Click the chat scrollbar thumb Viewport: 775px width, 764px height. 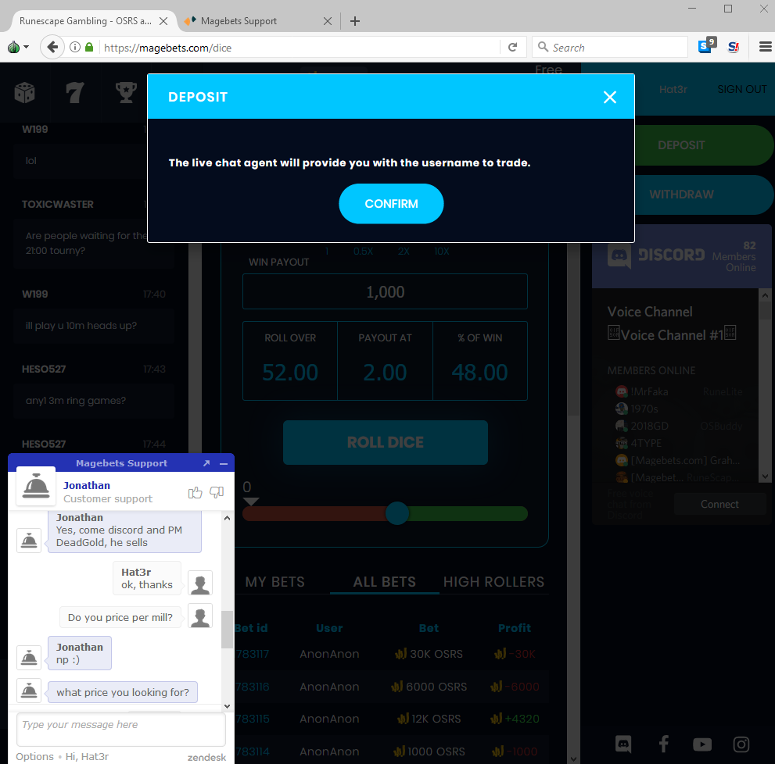227,629
